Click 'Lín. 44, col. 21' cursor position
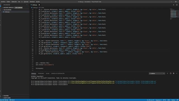This screenshot has width=179, height=101. tap(150, 100)
